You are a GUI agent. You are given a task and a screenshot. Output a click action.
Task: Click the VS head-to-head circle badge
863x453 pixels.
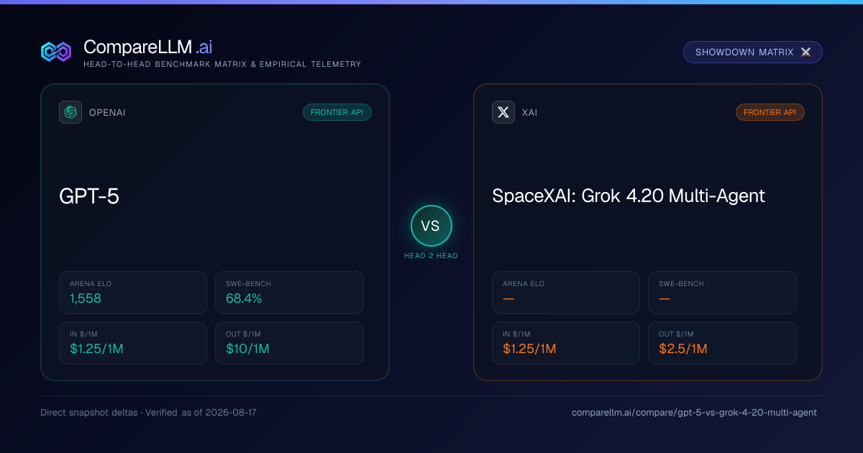(x=431, y=226)
